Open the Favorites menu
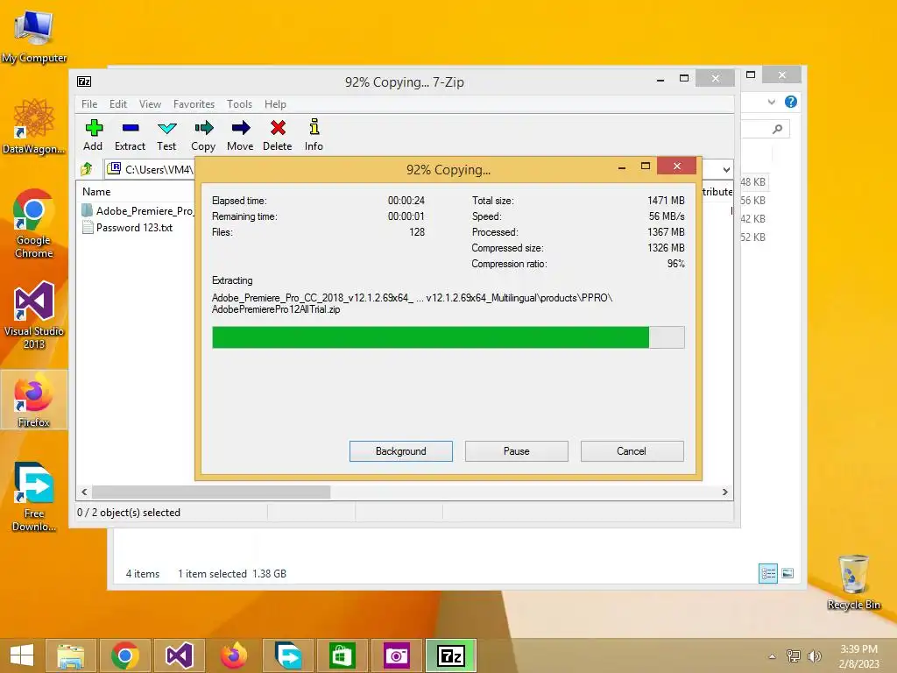The width and height of the screenshot is (897, 673). [194, 104]
